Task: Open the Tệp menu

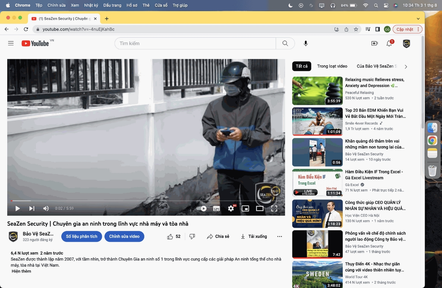Action: tap(39, 5)
